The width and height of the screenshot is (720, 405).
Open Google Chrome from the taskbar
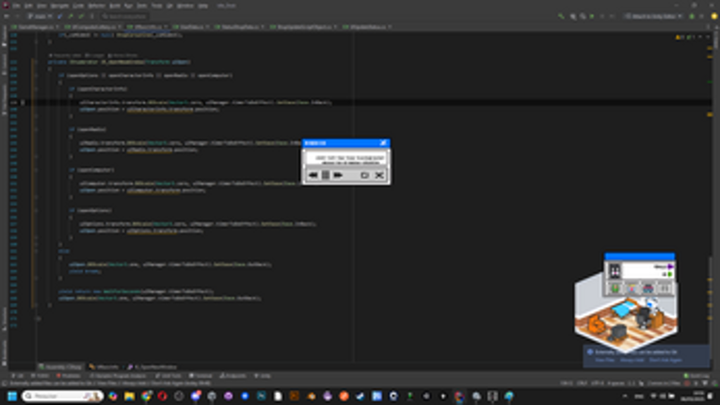click(x=146, y=396)
